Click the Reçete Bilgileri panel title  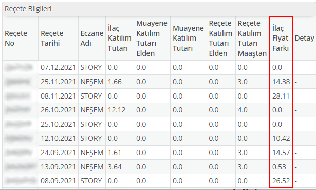tap(28, 9)
